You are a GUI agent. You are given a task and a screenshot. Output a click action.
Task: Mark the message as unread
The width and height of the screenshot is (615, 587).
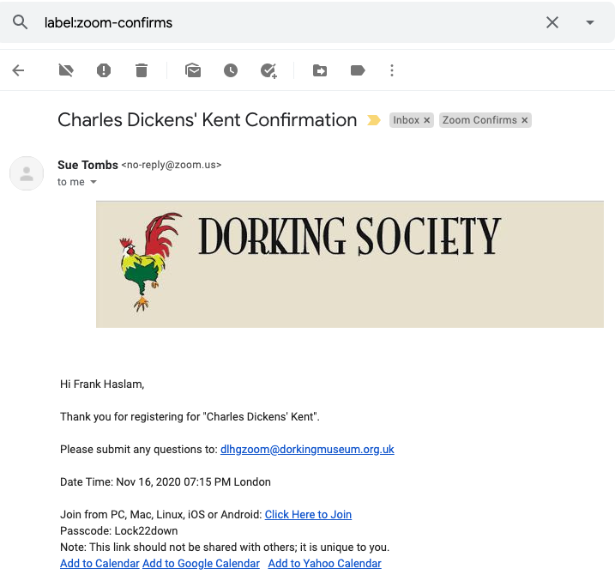193,70
